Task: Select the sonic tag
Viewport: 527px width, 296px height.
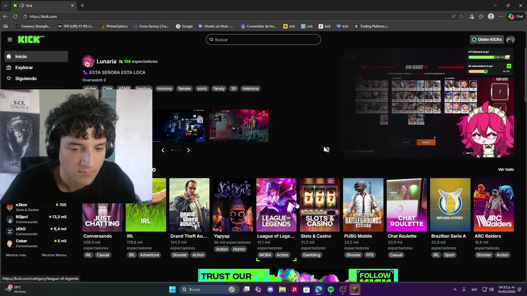Action: coord(202,88)
